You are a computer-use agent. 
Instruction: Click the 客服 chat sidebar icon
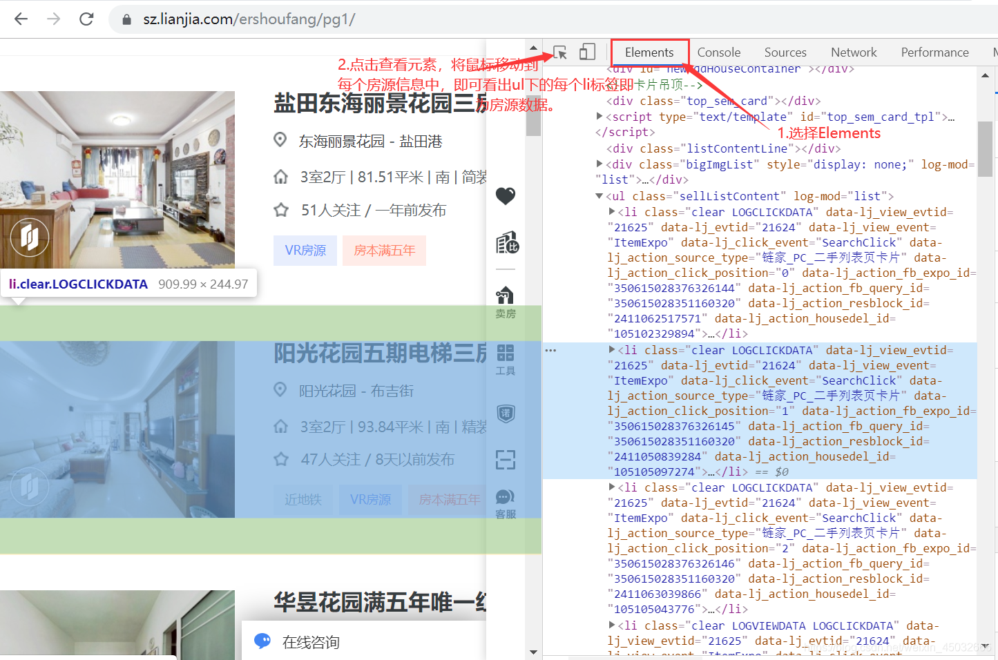click(506, 503)
